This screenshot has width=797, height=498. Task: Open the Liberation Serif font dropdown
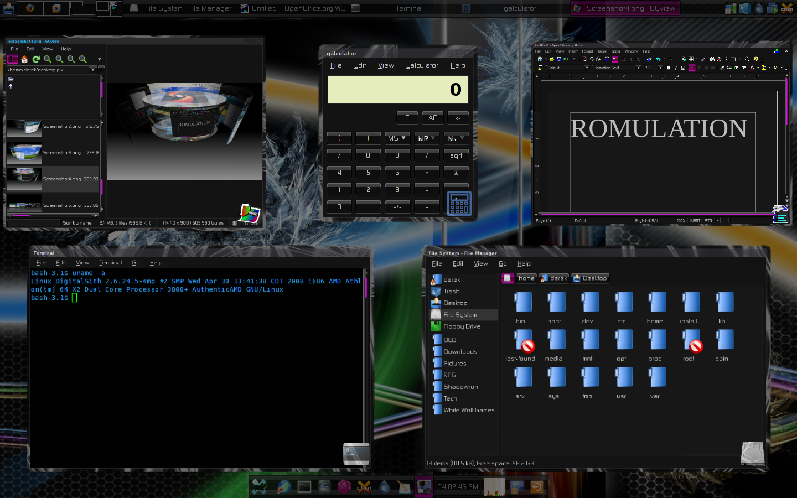click(638, 68)
